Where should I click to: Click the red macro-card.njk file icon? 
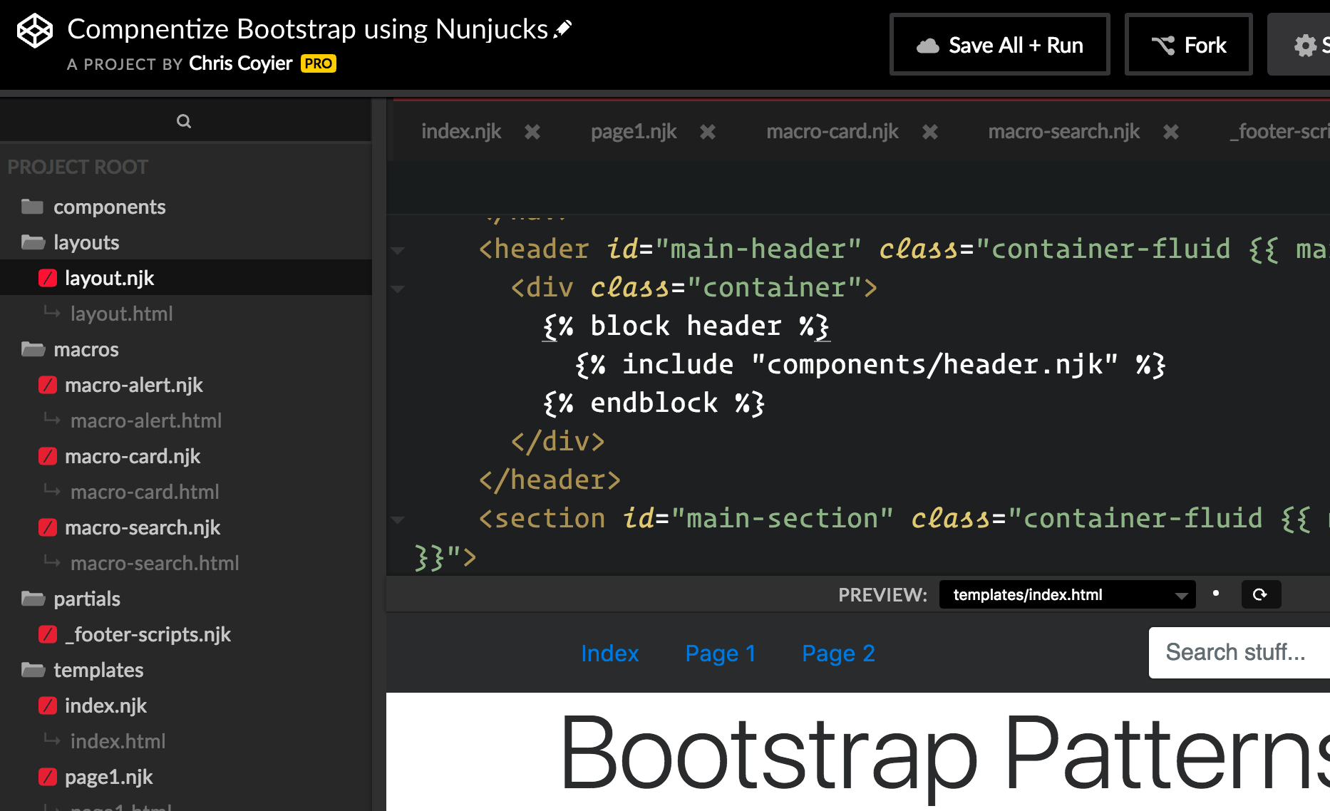pos(47,456)
